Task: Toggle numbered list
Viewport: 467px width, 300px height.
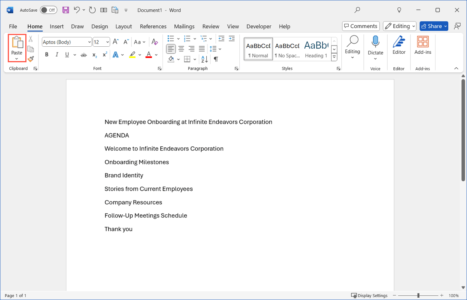Action: [x=187, y=39]
